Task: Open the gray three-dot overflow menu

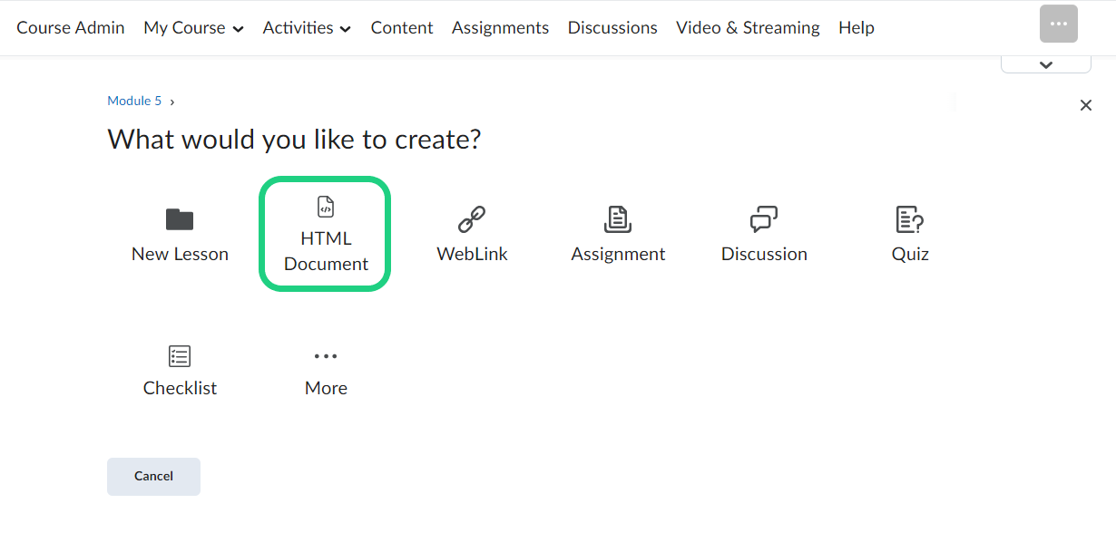Action: 1058,24
